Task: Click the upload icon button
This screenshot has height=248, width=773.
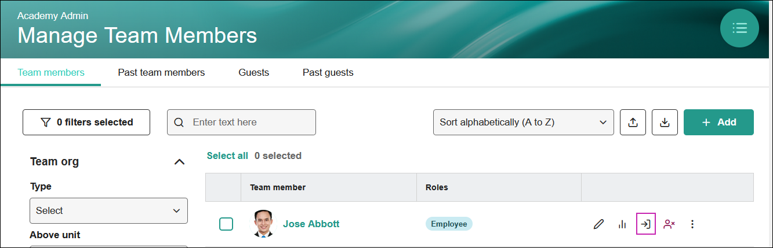Action: (x=633, y=123)
